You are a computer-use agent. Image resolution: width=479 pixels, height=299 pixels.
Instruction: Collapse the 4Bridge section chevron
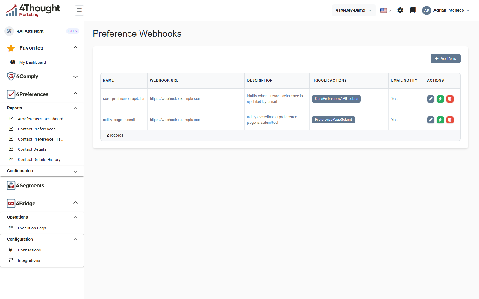pos(75,203)
